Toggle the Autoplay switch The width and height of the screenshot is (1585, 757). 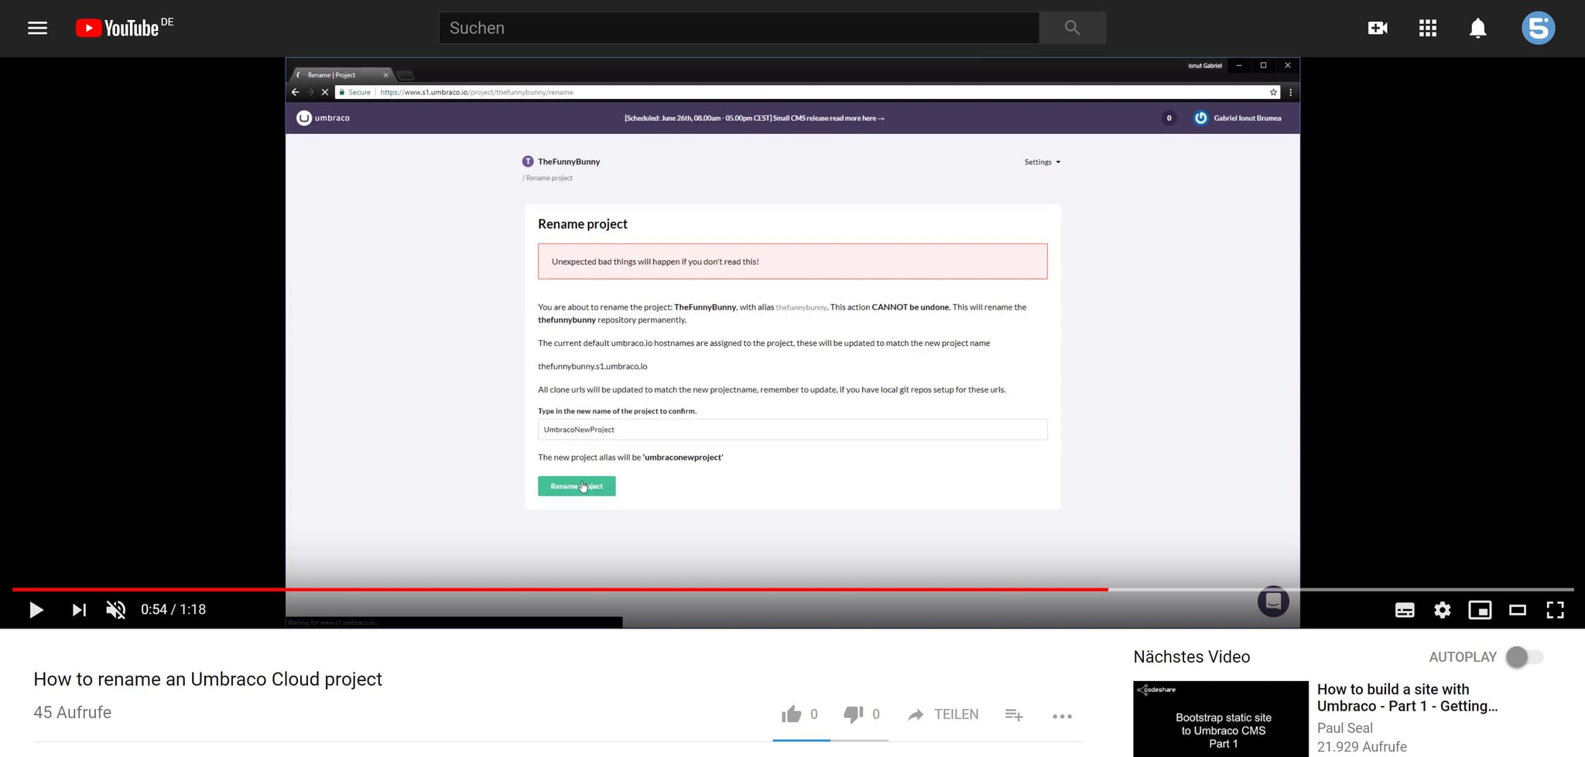click(1524, 657)
